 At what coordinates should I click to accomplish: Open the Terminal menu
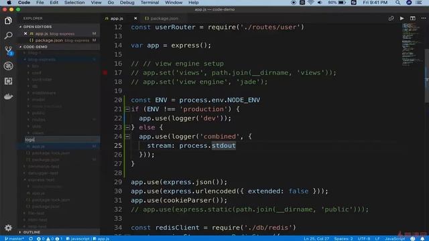coord(149,3)
